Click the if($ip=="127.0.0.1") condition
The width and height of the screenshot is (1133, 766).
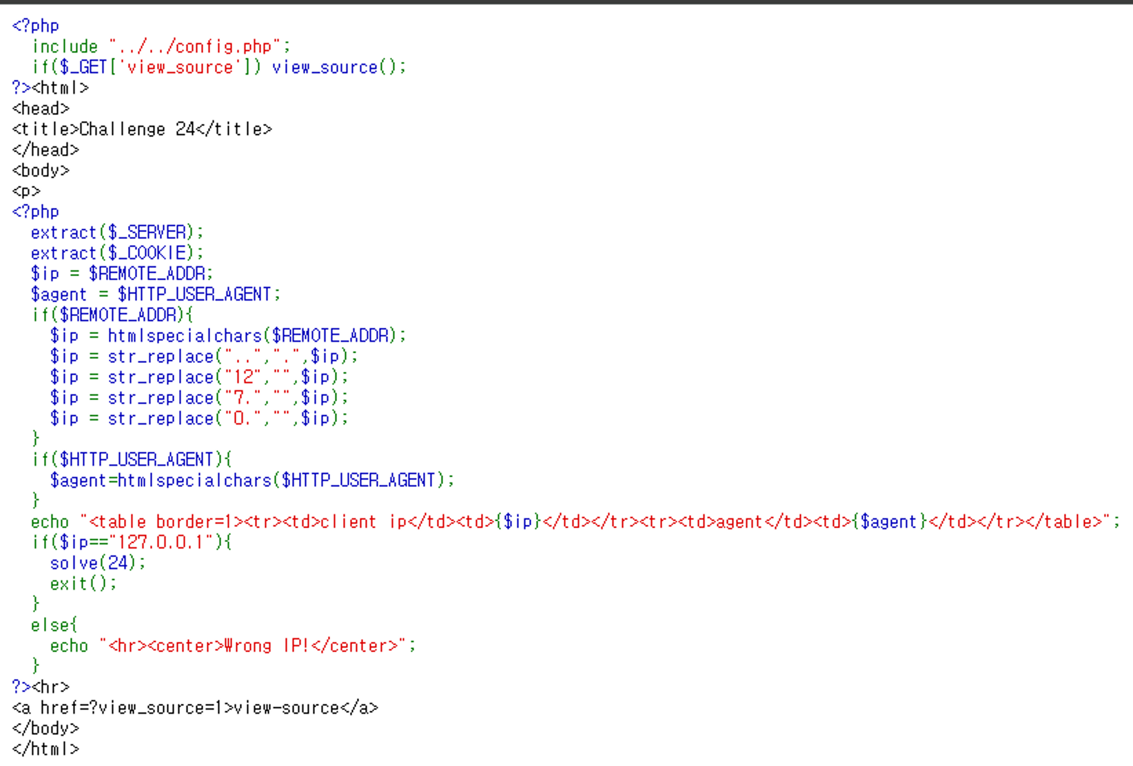click(131, 542)
